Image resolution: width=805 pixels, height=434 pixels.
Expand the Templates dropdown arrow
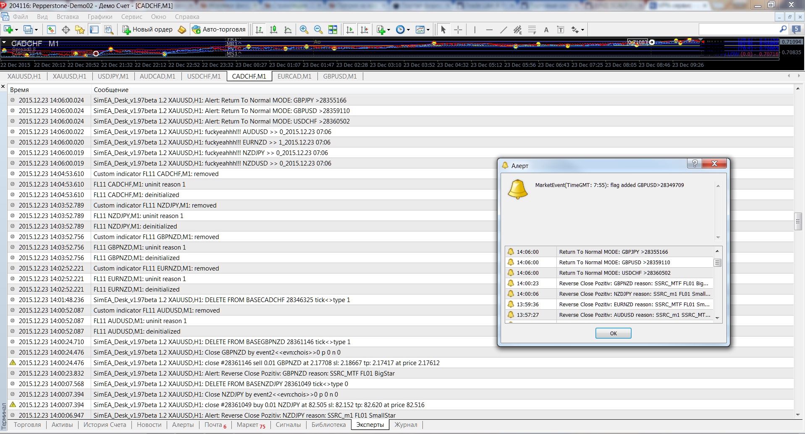pos(428,29)
